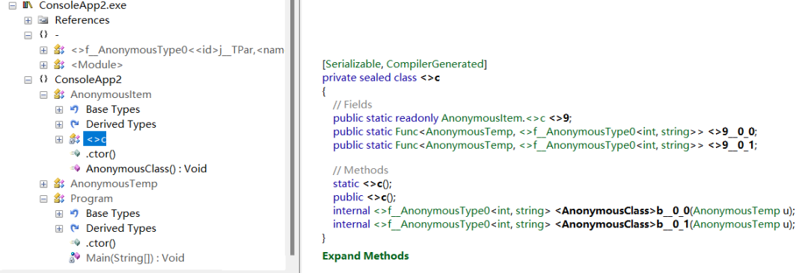Select the Program tree row
This screenshot has width=808, height=273.
click(91, 198)
